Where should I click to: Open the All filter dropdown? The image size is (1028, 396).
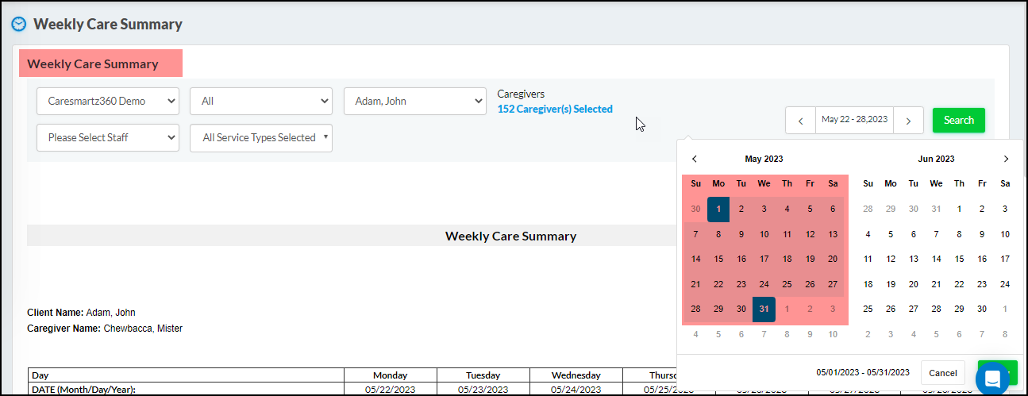(x=260, y=101)
